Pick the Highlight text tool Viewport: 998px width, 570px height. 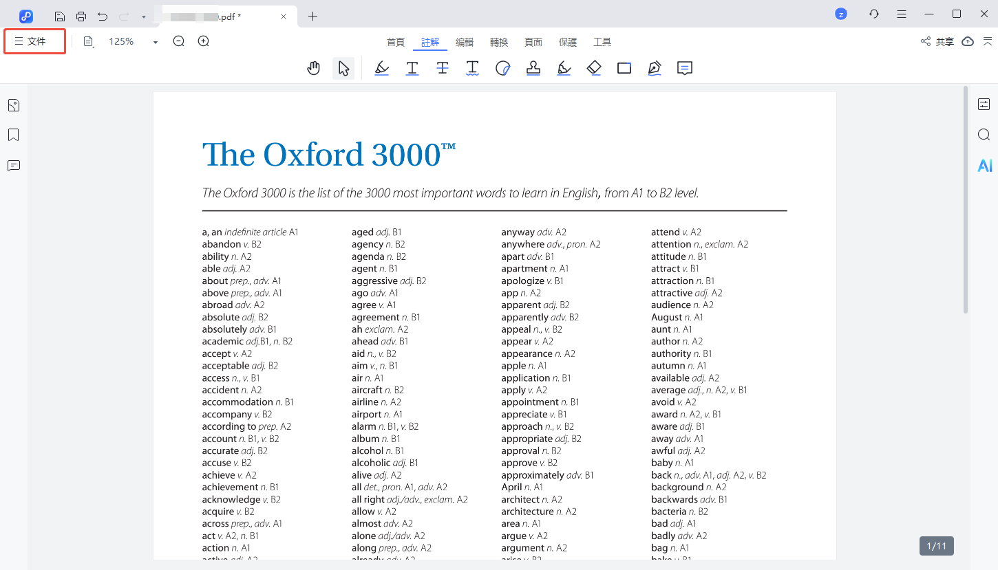381,68
